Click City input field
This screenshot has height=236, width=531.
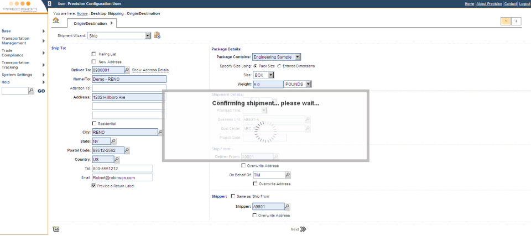[125, 132]
